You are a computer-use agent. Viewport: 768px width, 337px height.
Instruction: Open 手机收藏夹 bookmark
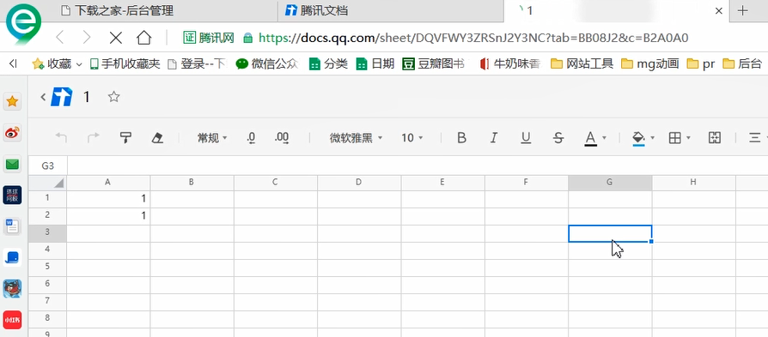tap(125, 63)
